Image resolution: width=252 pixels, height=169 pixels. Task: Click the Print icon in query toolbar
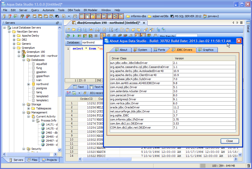point(97,30)
